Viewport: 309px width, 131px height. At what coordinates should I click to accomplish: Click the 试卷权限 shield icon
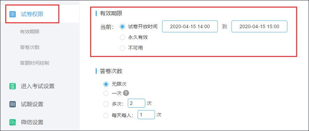tap(13, 14)
